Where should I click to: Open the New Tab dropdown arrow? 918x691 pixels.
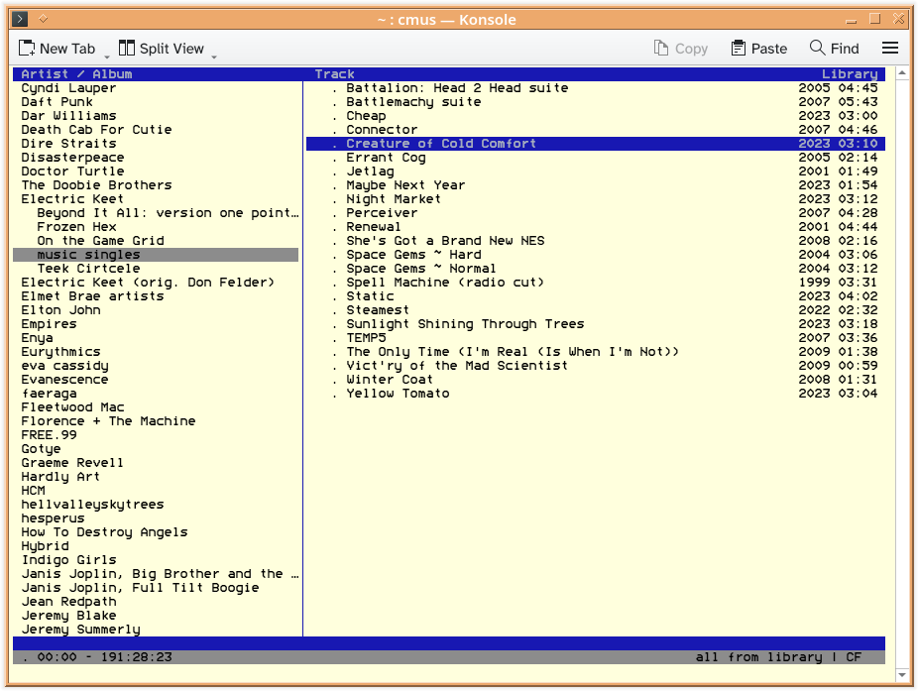pyautogui.click(x=106, y=57)
